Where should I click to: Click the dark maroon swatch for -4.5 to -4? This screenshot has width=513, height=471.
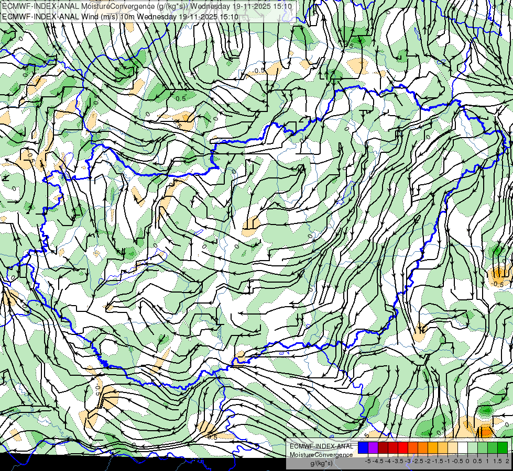[383, 448]
